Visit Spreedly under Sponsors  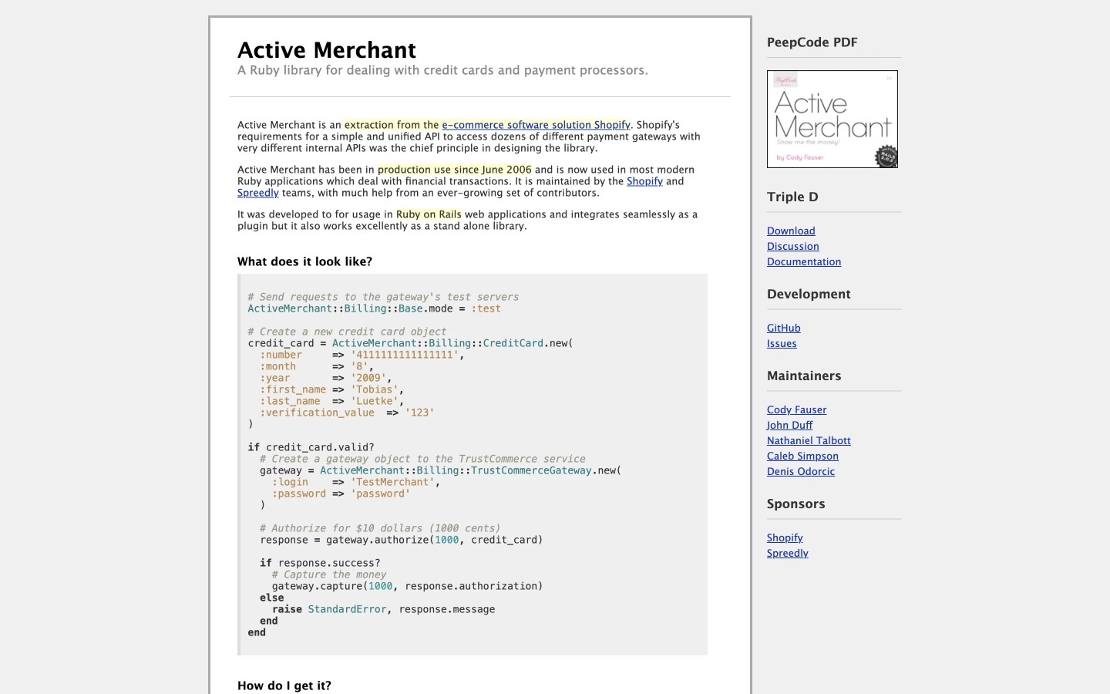787,553
